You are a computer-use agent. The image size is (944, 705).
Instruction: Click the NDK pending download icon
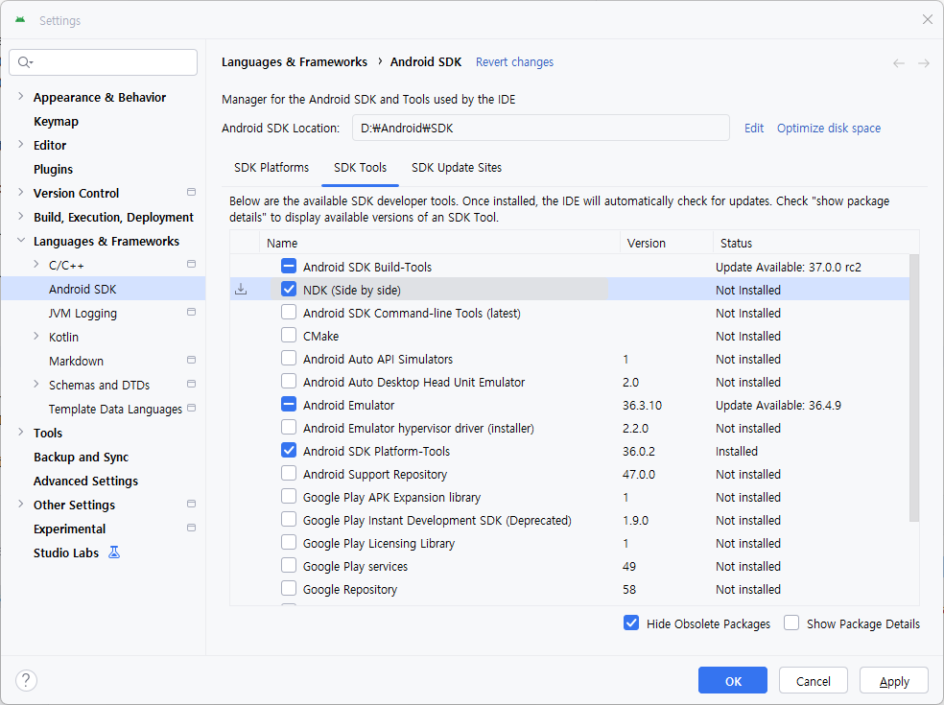coord(241,290)
